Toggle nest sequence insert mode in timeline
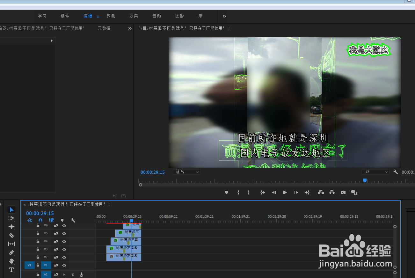 point(30,220)
